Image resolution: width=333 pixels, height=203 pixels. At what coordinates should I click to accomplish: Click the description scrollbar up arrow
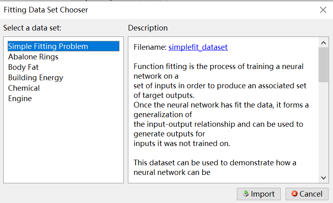[323, 42]
